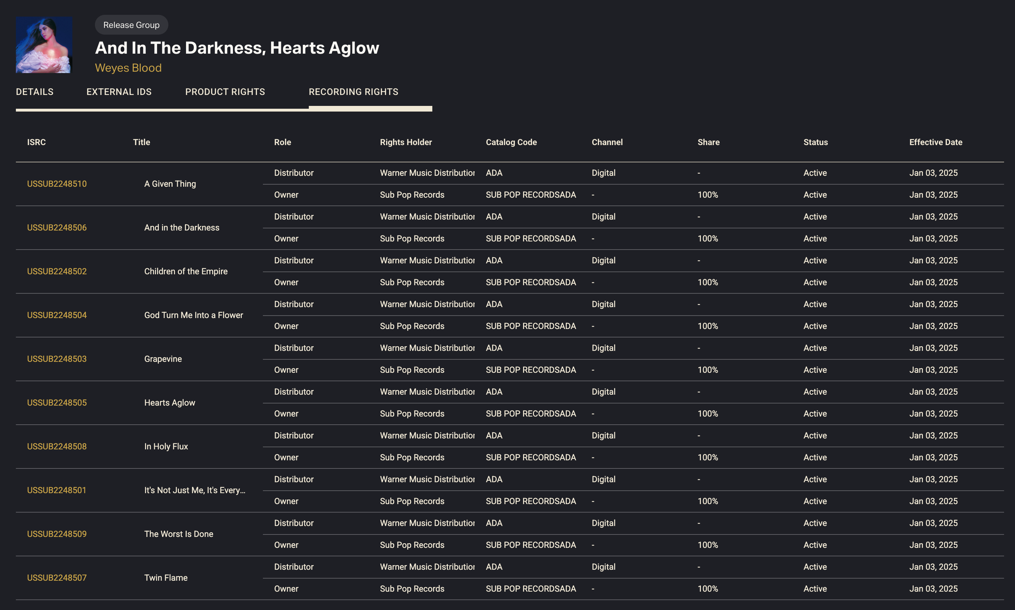
Task: Click the Status column header
Action: (815, 142)
